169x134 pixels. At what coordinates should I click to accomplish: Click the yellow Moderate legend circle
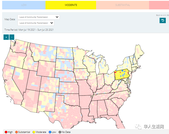pos(34,132)
